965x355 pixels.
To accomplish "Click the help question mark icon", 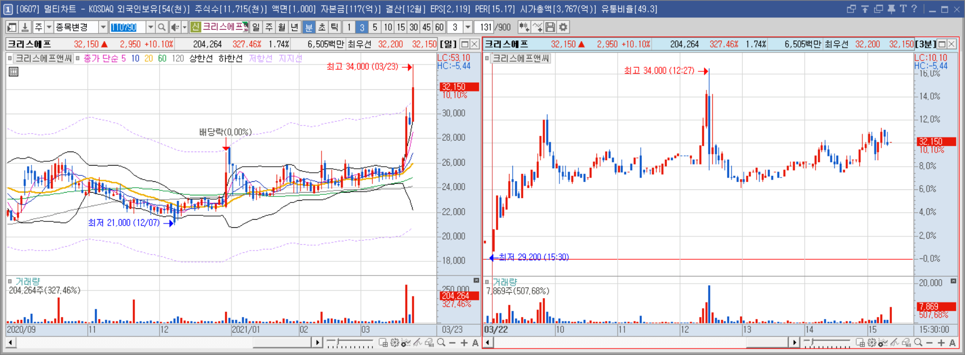I will pos(914,9).
